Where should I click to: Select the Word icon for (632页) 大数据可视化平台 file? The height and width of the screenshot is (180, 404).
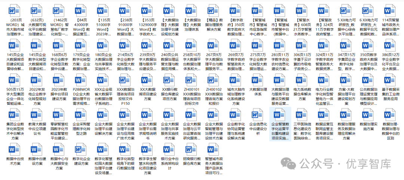coord(36,11)
